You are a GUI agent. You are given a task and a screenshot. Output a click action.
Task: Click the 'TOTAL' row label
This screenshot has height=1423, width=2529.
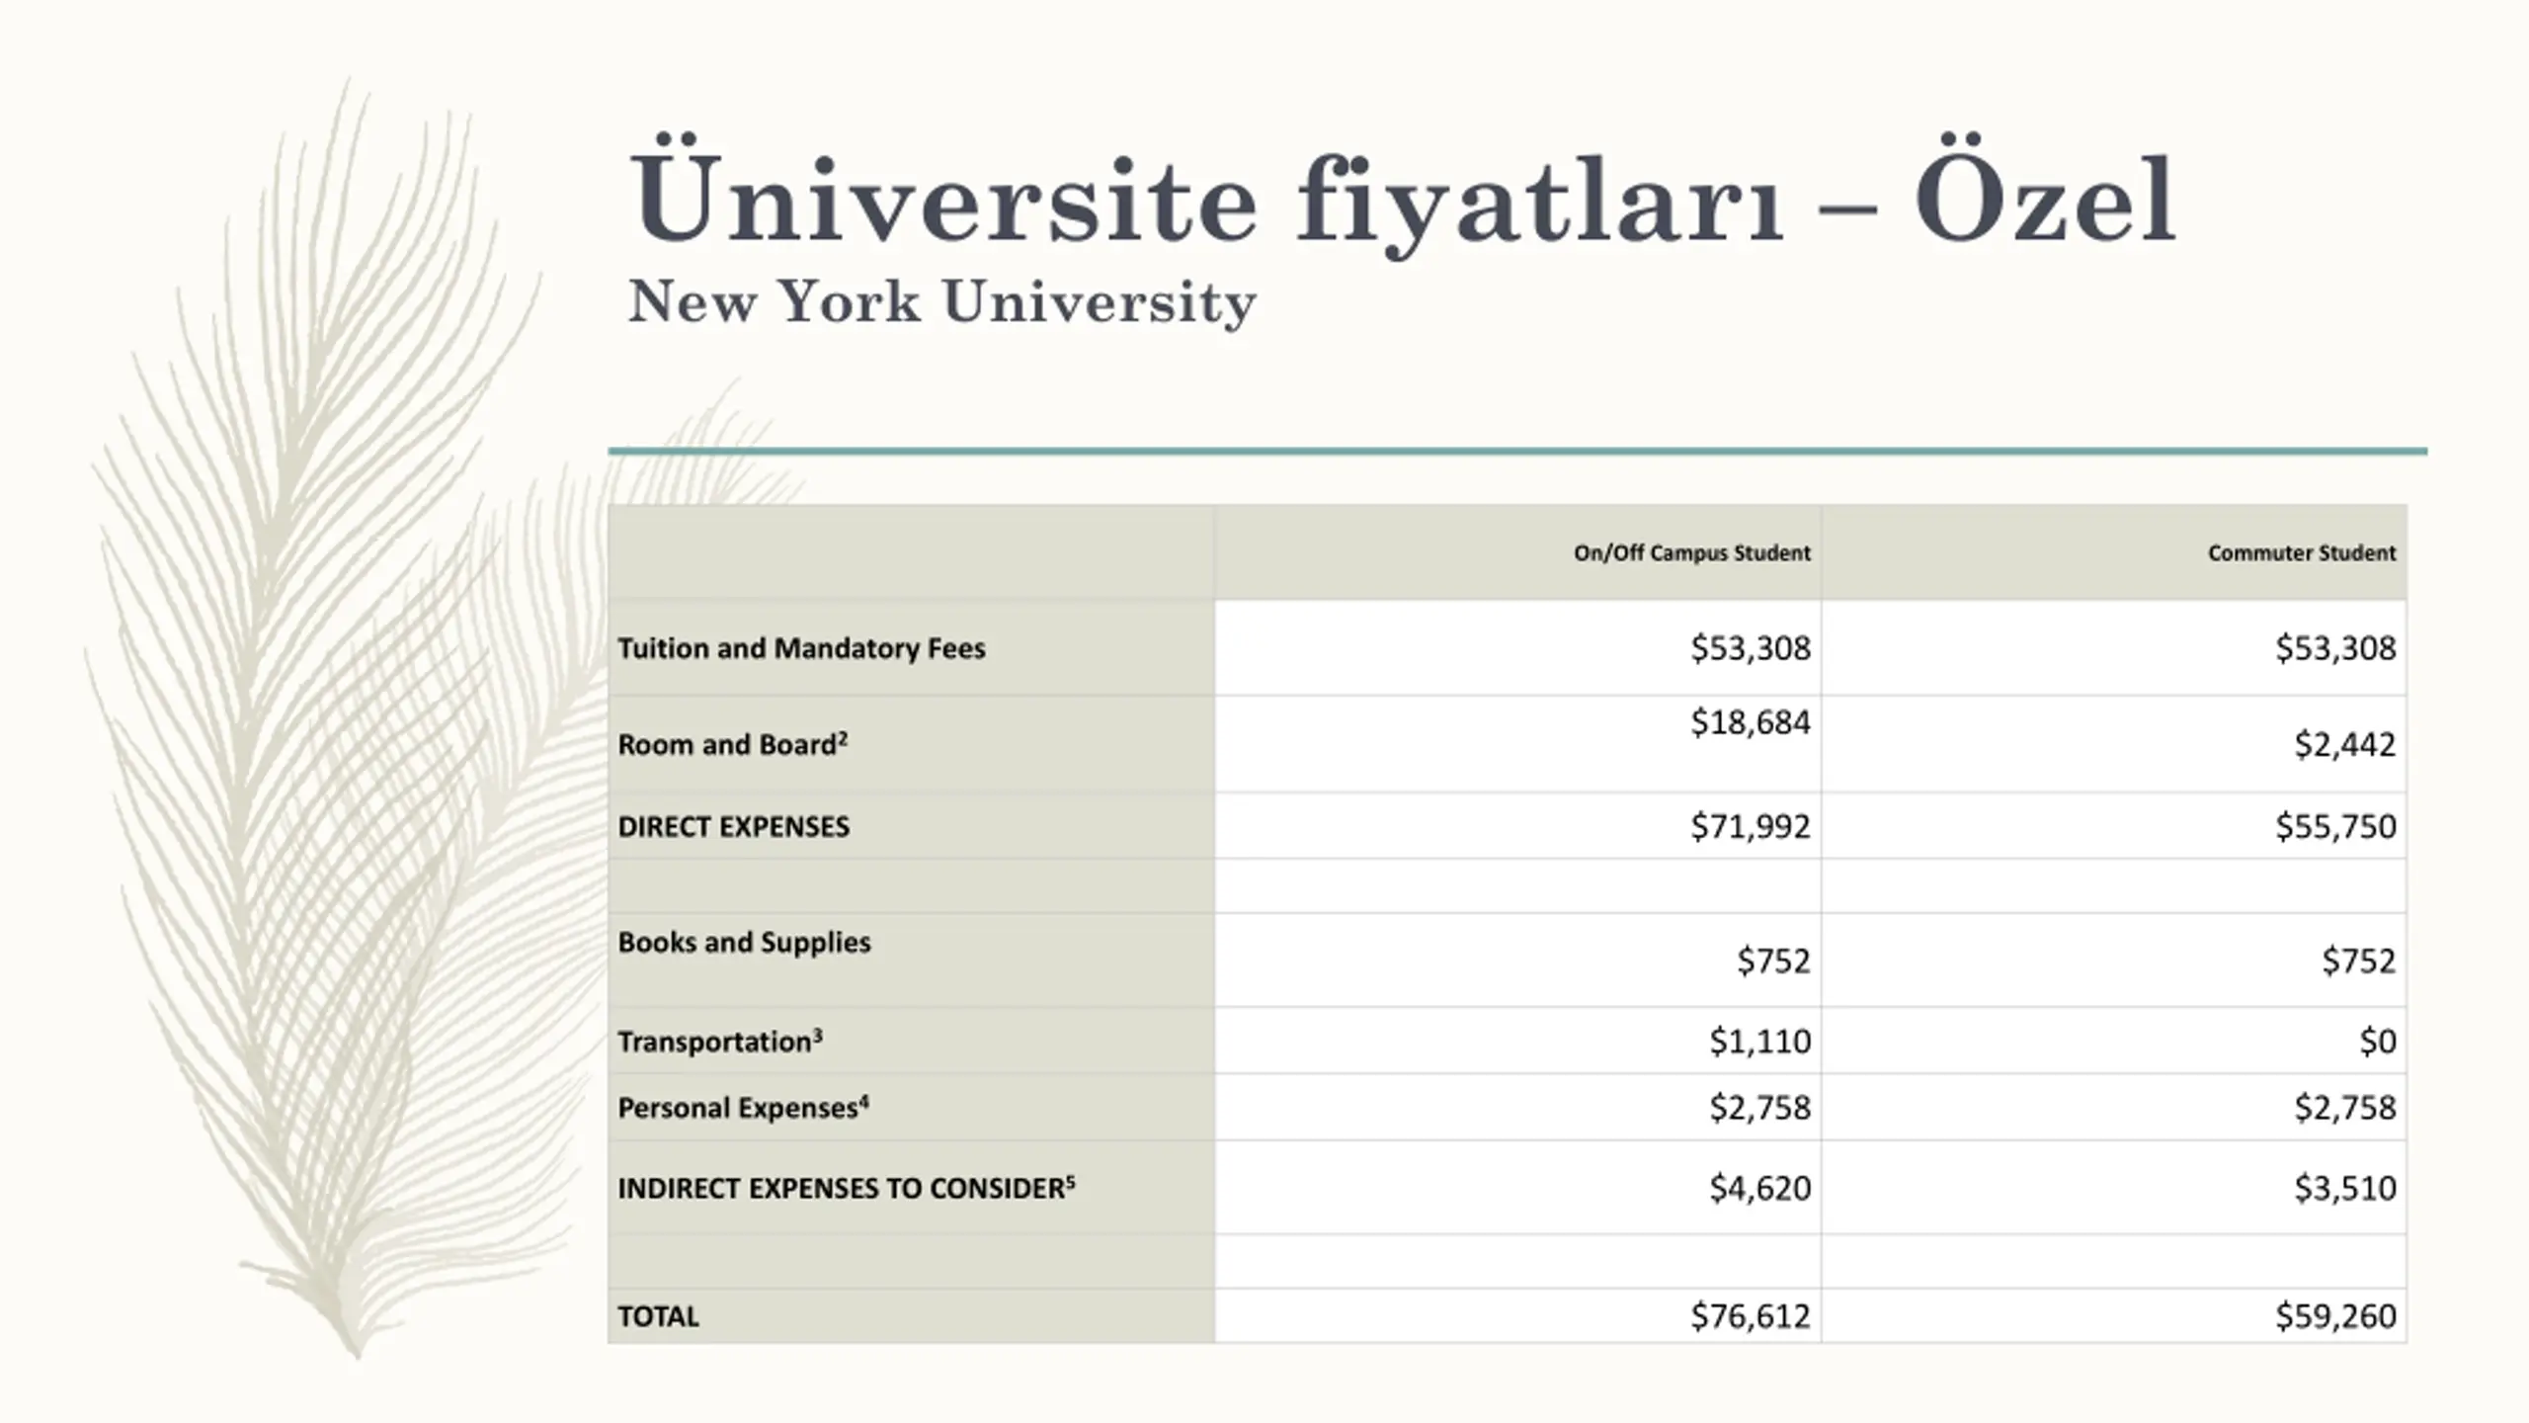[658, 1316]
